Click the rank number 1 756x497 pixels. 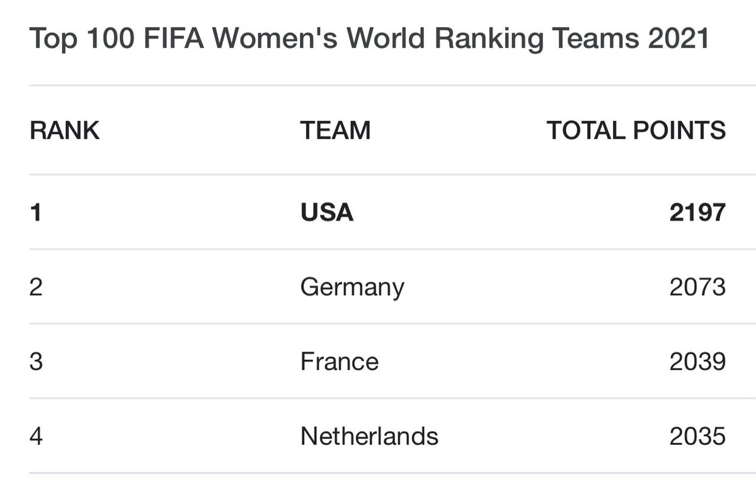coord(35,213)
